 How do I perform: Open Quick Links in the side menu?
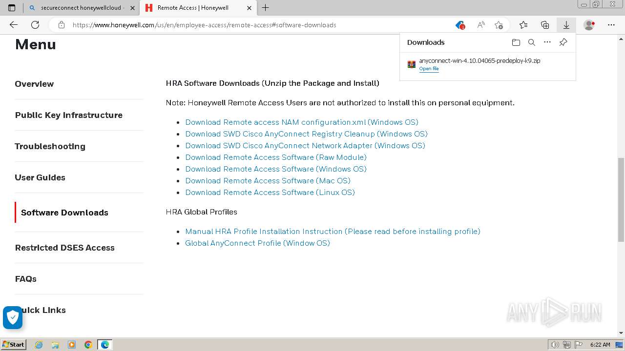pyautogui.click(x=42, y=310)
